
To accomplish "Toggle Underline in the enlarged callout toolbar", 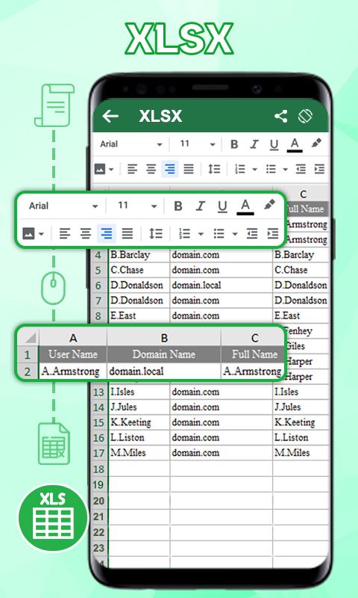I will (x=222, y=207).
